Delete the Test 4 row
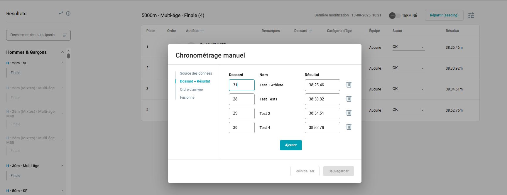The image size is (507, 195). (x=349, y=127)
